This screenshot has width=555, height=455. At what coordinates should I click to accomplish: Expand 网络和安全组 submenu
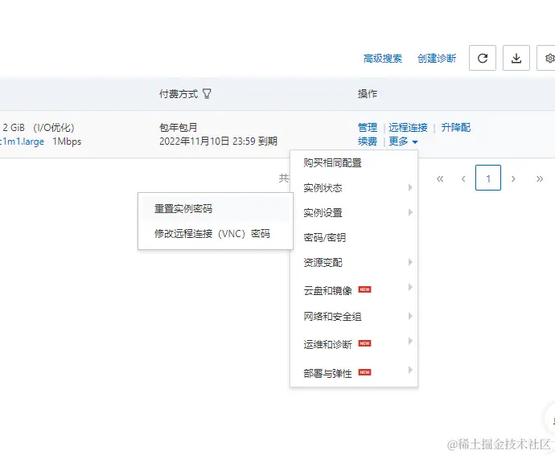(354, 316)
